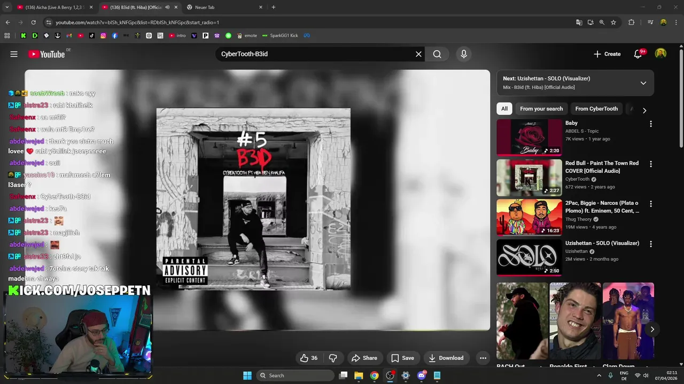Open options for Red Bull cover video
684x384 pixels.
[650, 164]
